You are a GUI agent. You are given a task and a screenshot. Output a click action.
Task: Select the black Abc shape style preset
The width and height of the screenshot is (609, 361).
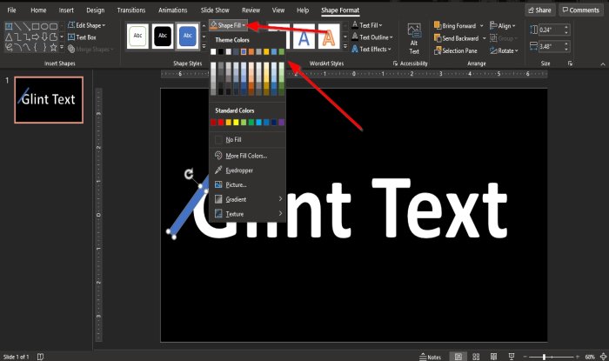click(x=163, y=36)
